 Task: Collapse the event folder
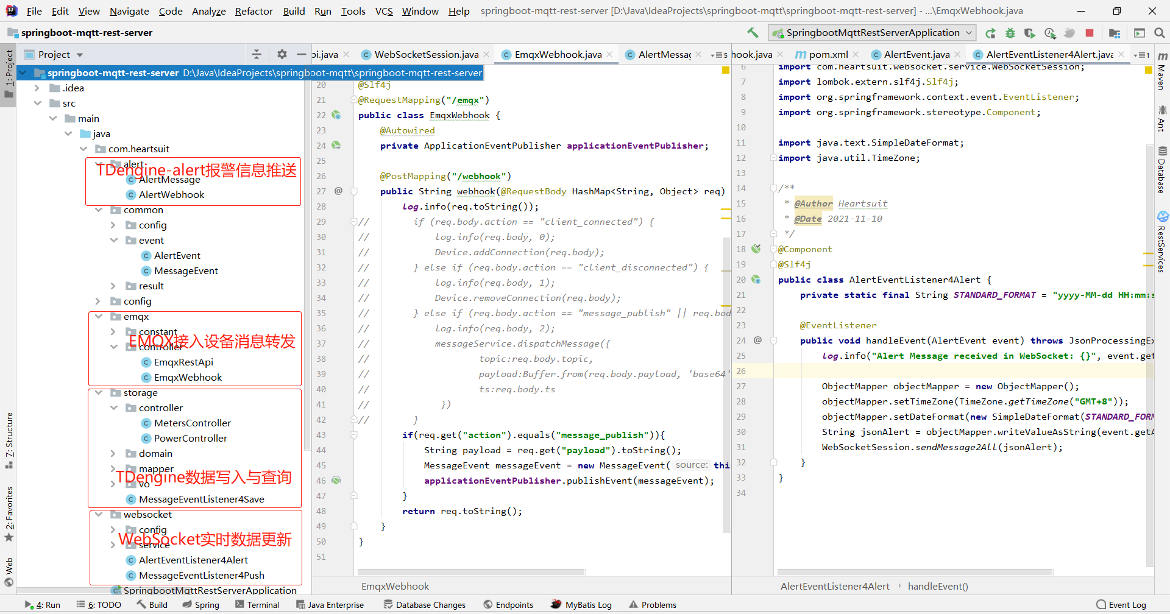pyautogui.click(x=113, y=240)
